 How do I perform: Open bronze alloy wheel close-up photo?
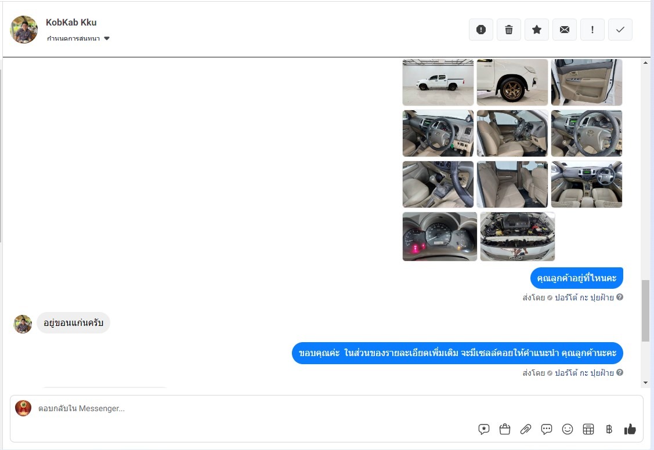tap(512, 82)
